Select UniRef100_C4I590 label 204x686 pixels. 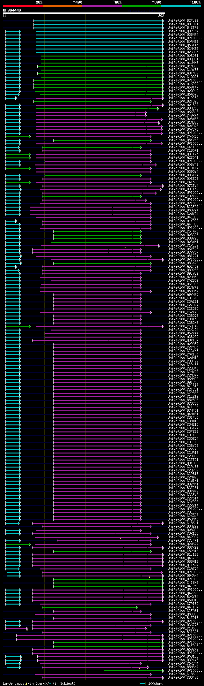(183, 182)
